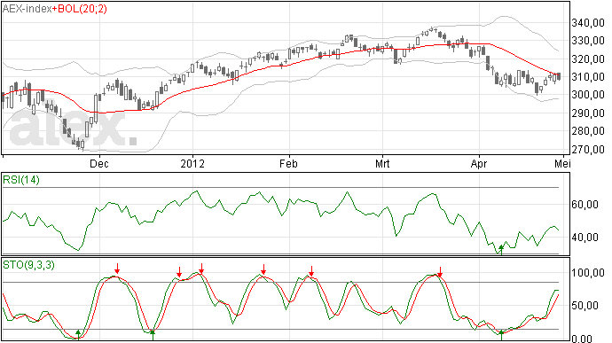The image size is (612, 343).
Task: Select the 300,00 price axis value
Action: click(x=588, y=95)
